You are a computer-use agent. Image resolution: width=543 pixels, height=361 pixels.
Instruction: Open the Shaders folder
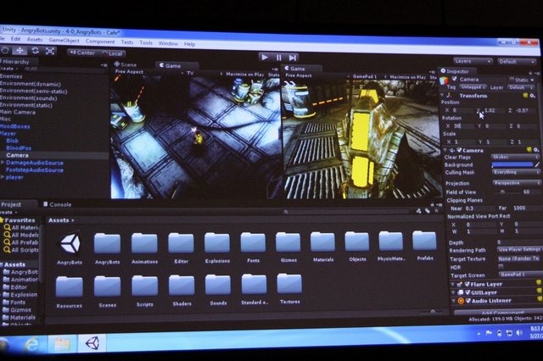pyautogui.click(x=182, y=291)
